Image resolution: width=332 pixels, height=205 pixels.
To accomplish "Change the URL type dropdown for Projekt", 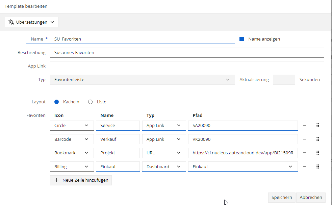I will coord(164,153).
